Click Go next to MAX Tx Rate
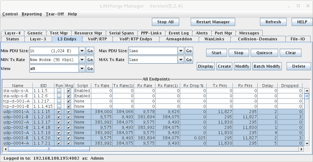 tap(189, 60)
